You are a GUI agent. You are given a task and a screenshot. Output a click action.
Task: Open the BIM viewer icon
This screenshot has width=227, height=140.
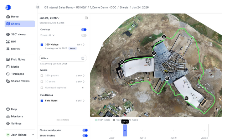[x=8, y=42]
